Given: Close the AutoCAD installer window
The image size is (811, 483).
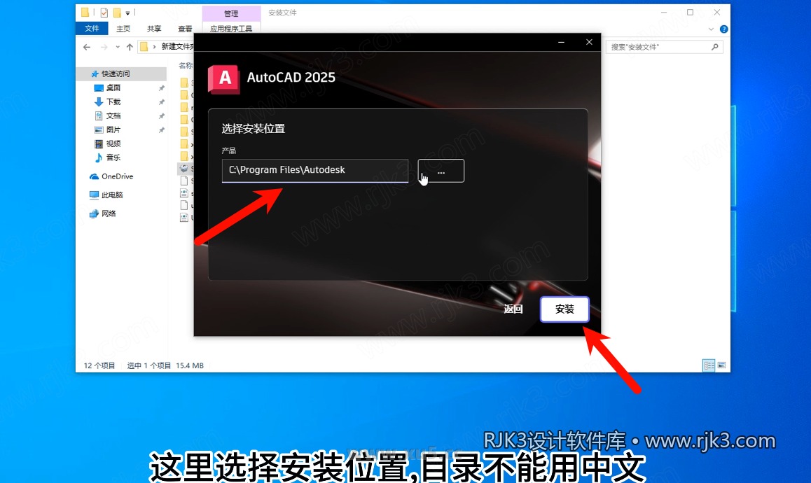Looking at the screenshot, I should point(589,43).
